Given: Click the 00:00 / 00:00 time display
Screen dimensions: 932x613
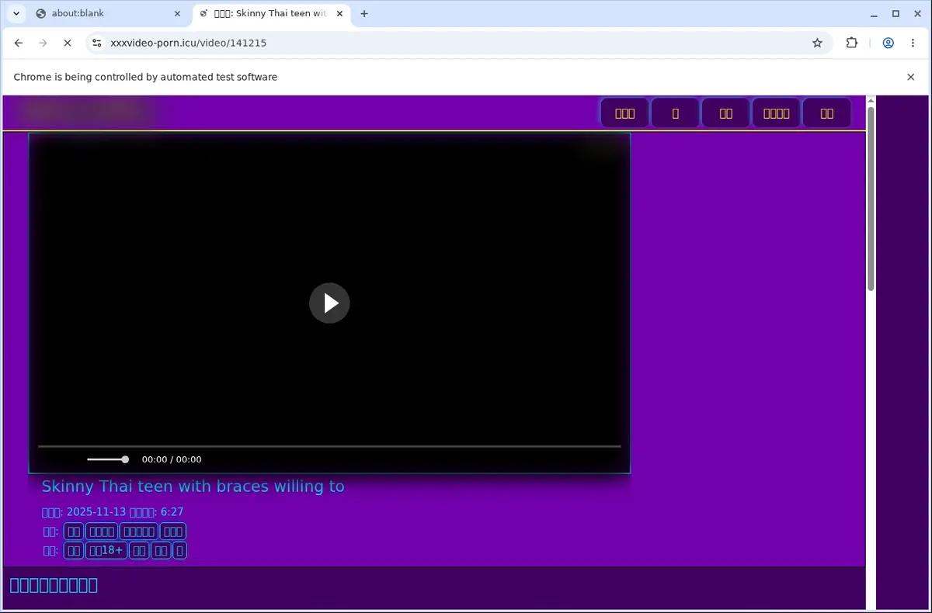Looking at the screenshot, I should [x=172, y=459].
